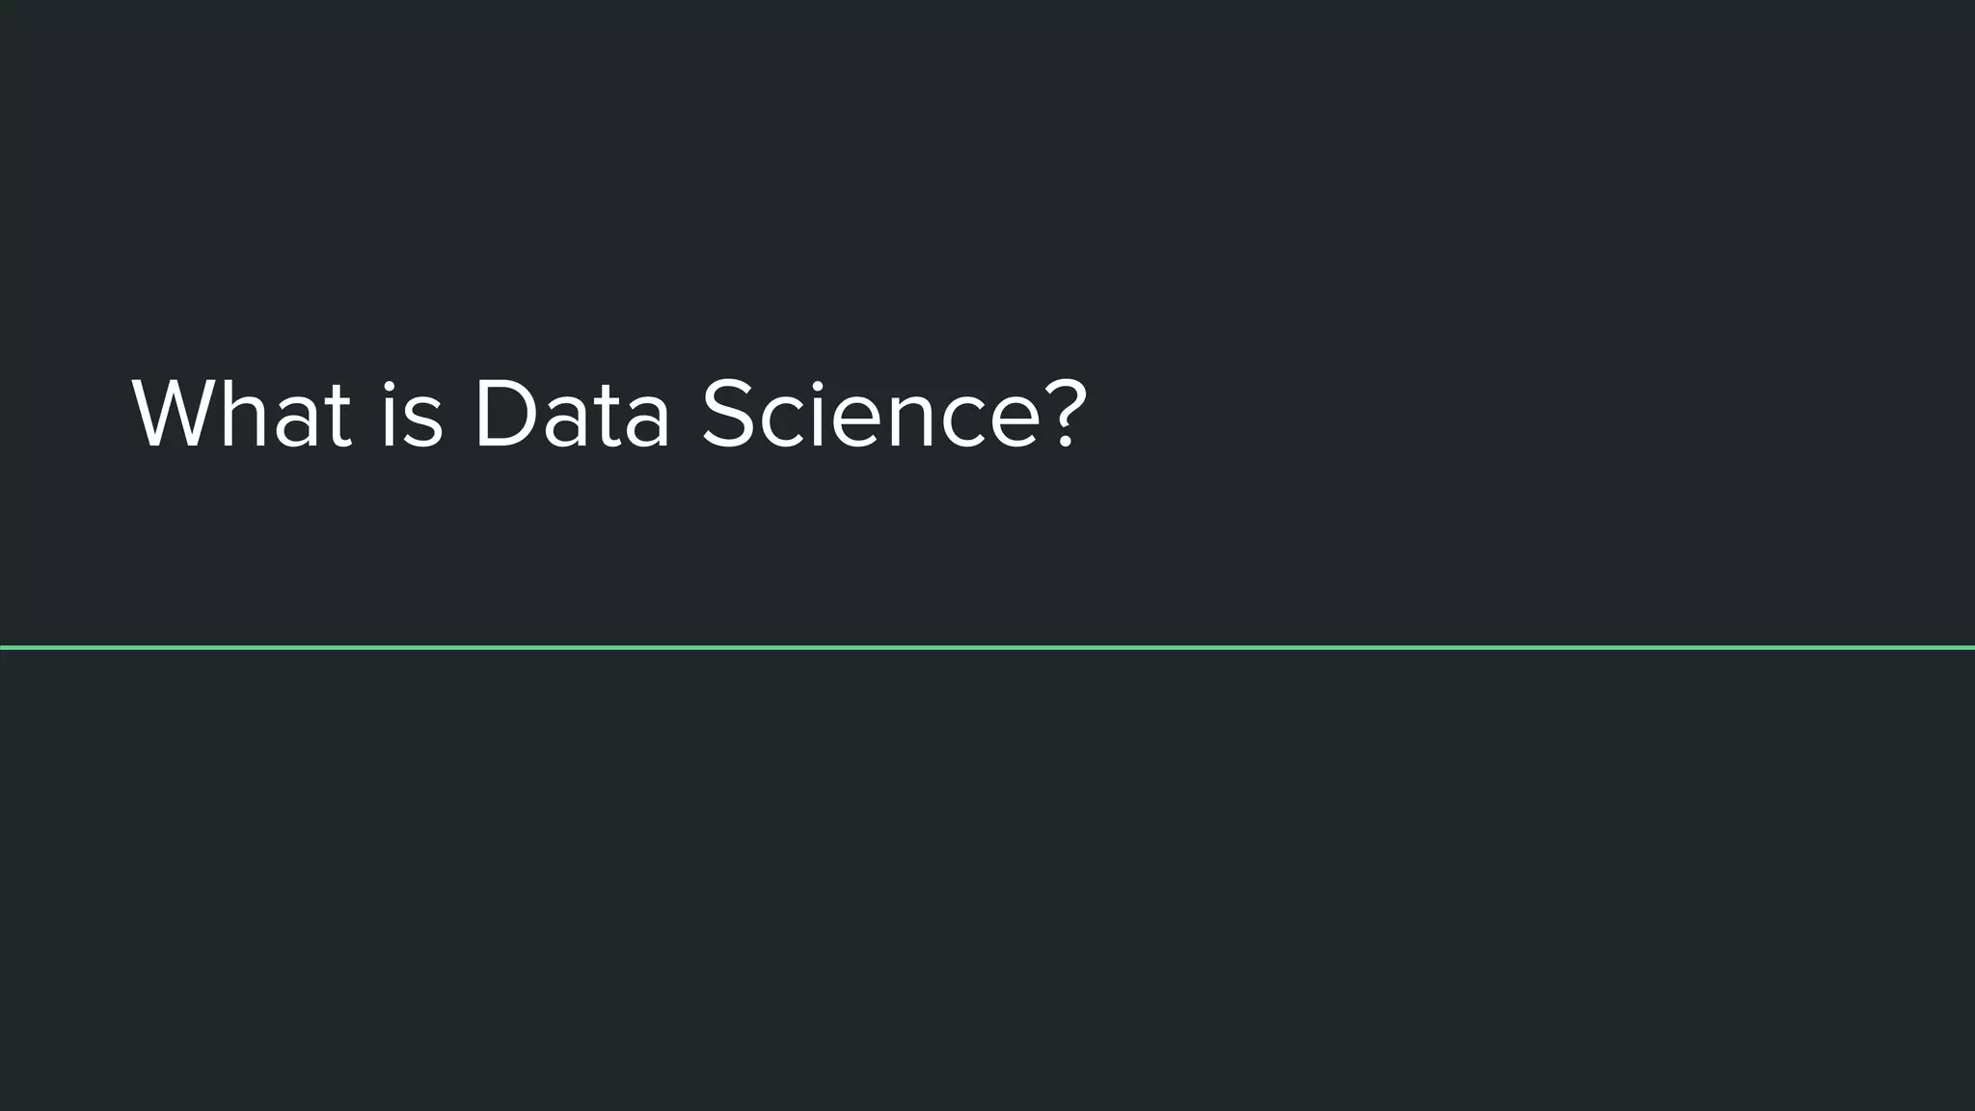Click the "What is Data Science?" title
This screenshot has width=1975, height=1111.
(609, 413)
